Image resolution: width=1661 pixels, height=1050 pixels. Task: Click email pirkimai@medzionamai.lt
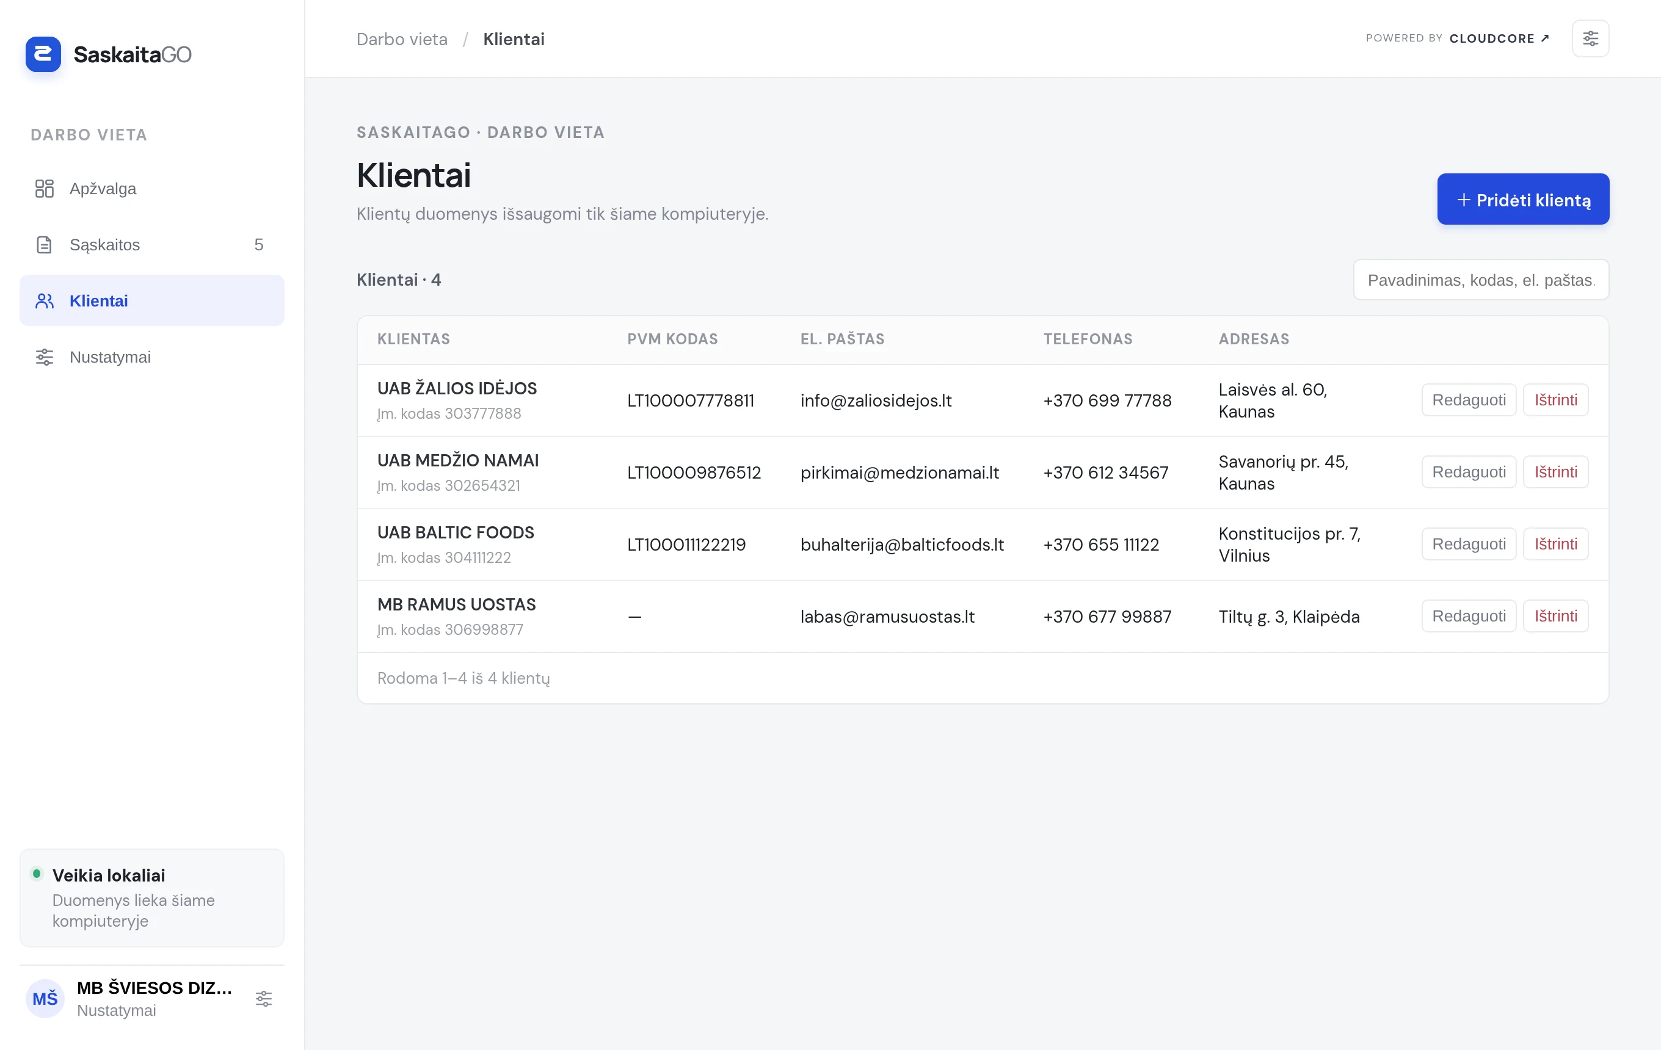[x=899, y=472]
